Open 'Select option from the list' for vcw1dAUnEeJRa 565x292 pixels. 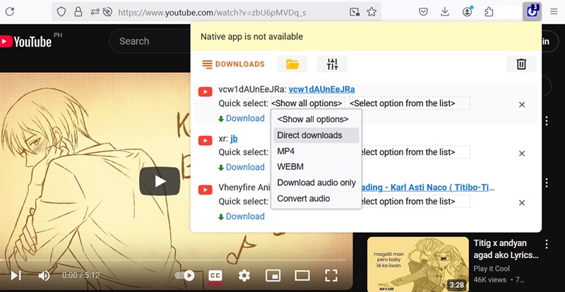(x=410, y=104)
